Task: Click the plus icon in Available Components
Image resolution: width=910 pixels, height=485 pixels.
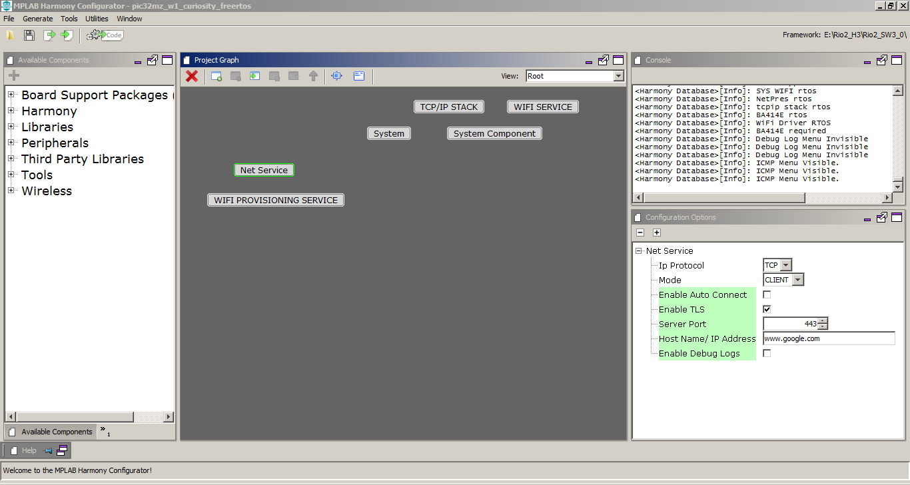Action: (x=14, y=76)
